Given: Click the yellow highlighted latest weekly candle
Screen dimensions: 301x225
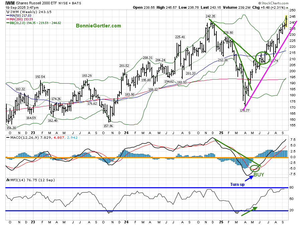Looking at the screenshot, I should 286,21.
